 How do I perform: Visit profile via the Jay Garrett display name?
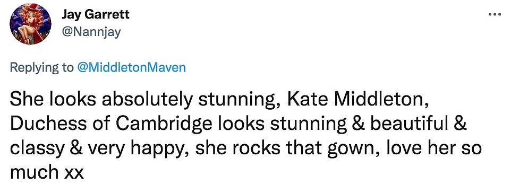(x=95, y=15)
